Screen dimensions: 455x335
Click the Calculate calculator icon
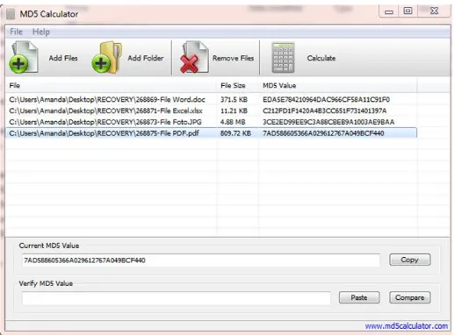(x=283, y=58)
